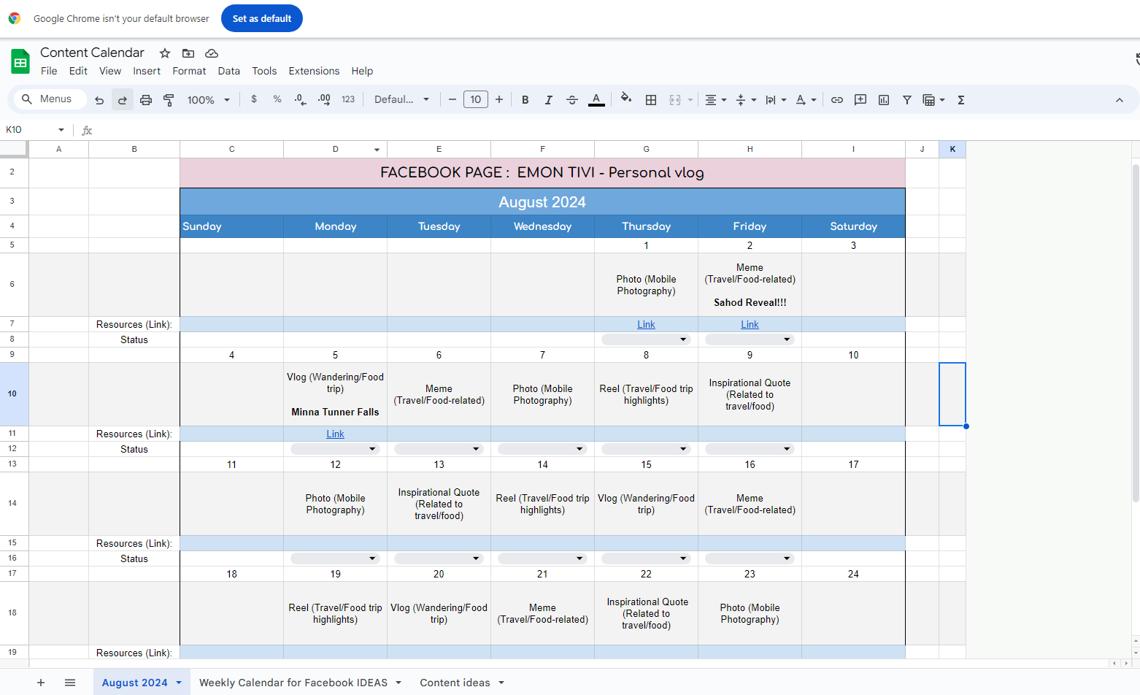Open Sheets home via the green logo
The height and width of the screenshot is (695, 1140).
(x=20, y=61)
